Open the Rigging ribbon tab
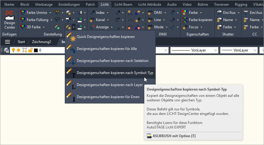This screenshot has height=145, width=264. [241, 5]
